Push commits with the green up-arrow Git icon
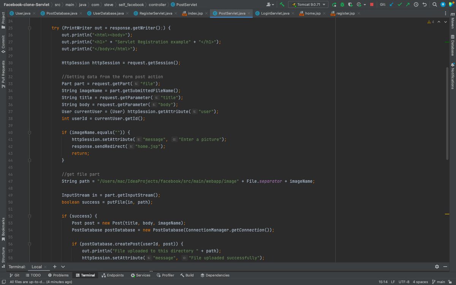The image size is (456, 285). (x=407, y=4)
